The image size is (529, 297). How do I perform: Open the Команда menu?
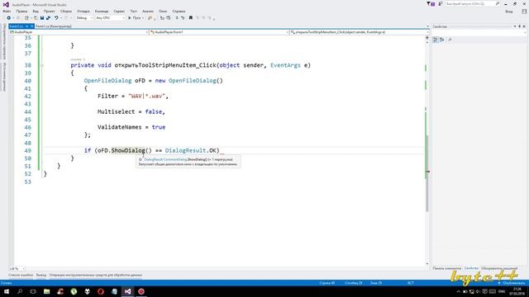click(x=102, y=11)
